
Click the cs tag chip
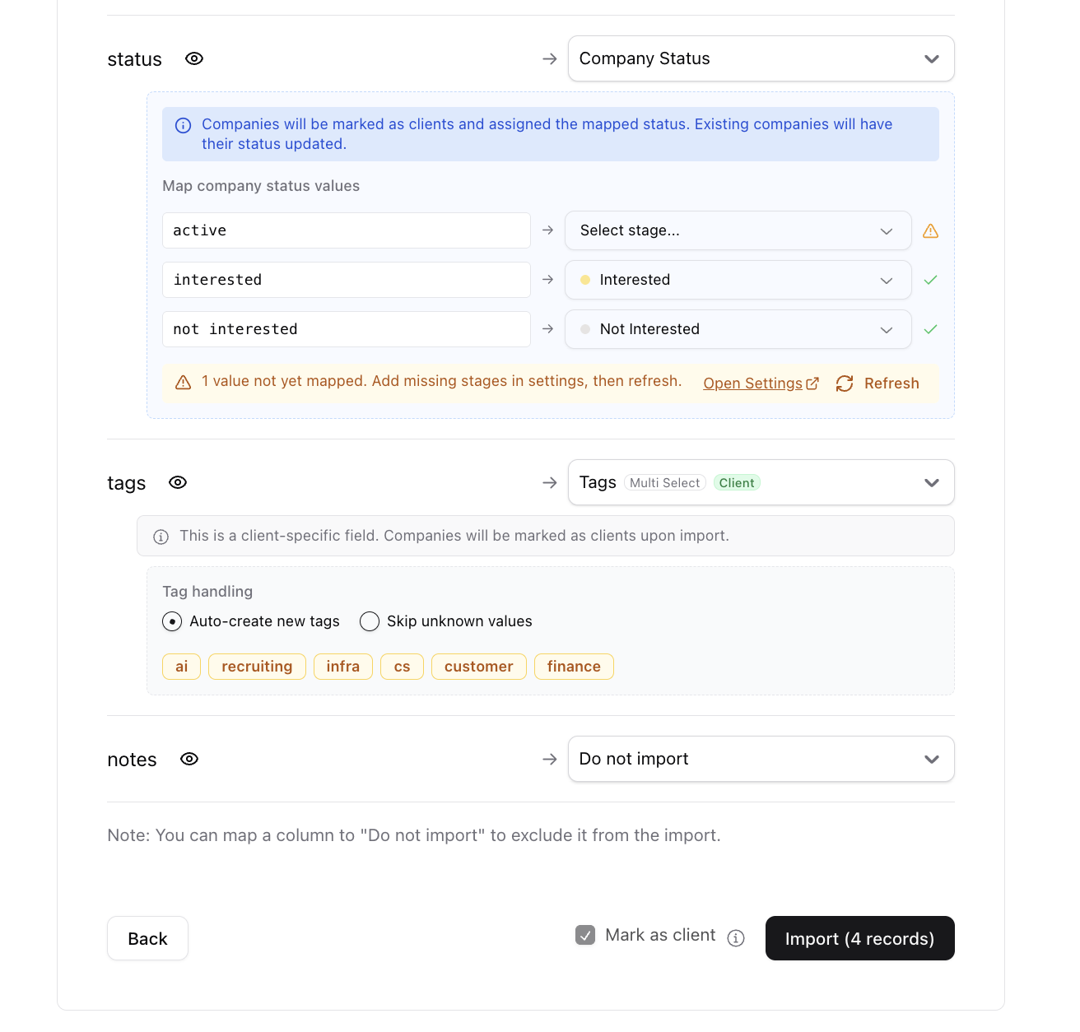403,667
